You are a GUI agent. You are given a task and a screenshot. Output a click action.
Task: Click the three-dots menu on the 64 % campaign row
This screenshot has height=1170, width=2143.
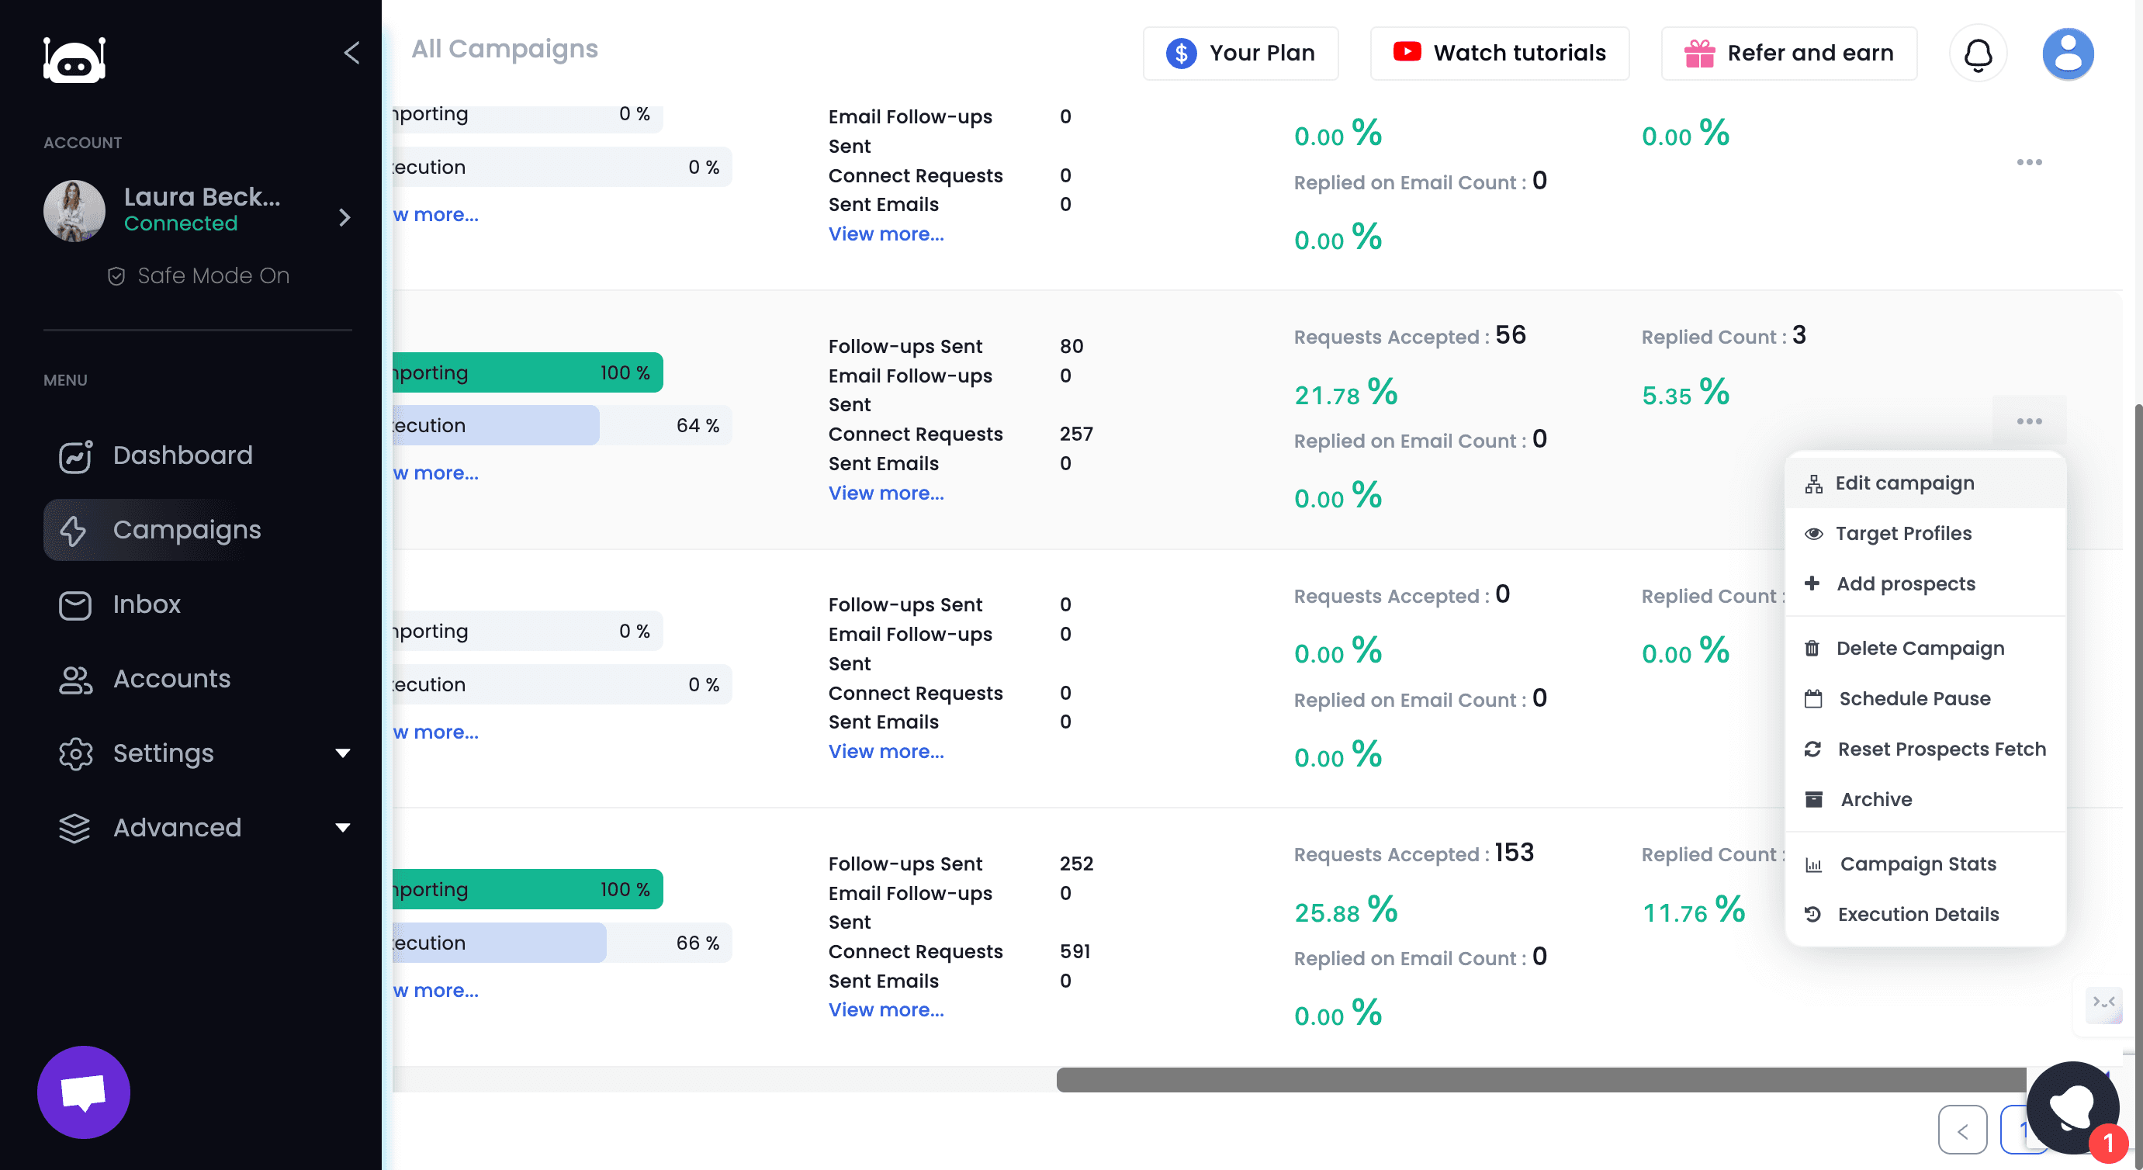coord(2029,421)
